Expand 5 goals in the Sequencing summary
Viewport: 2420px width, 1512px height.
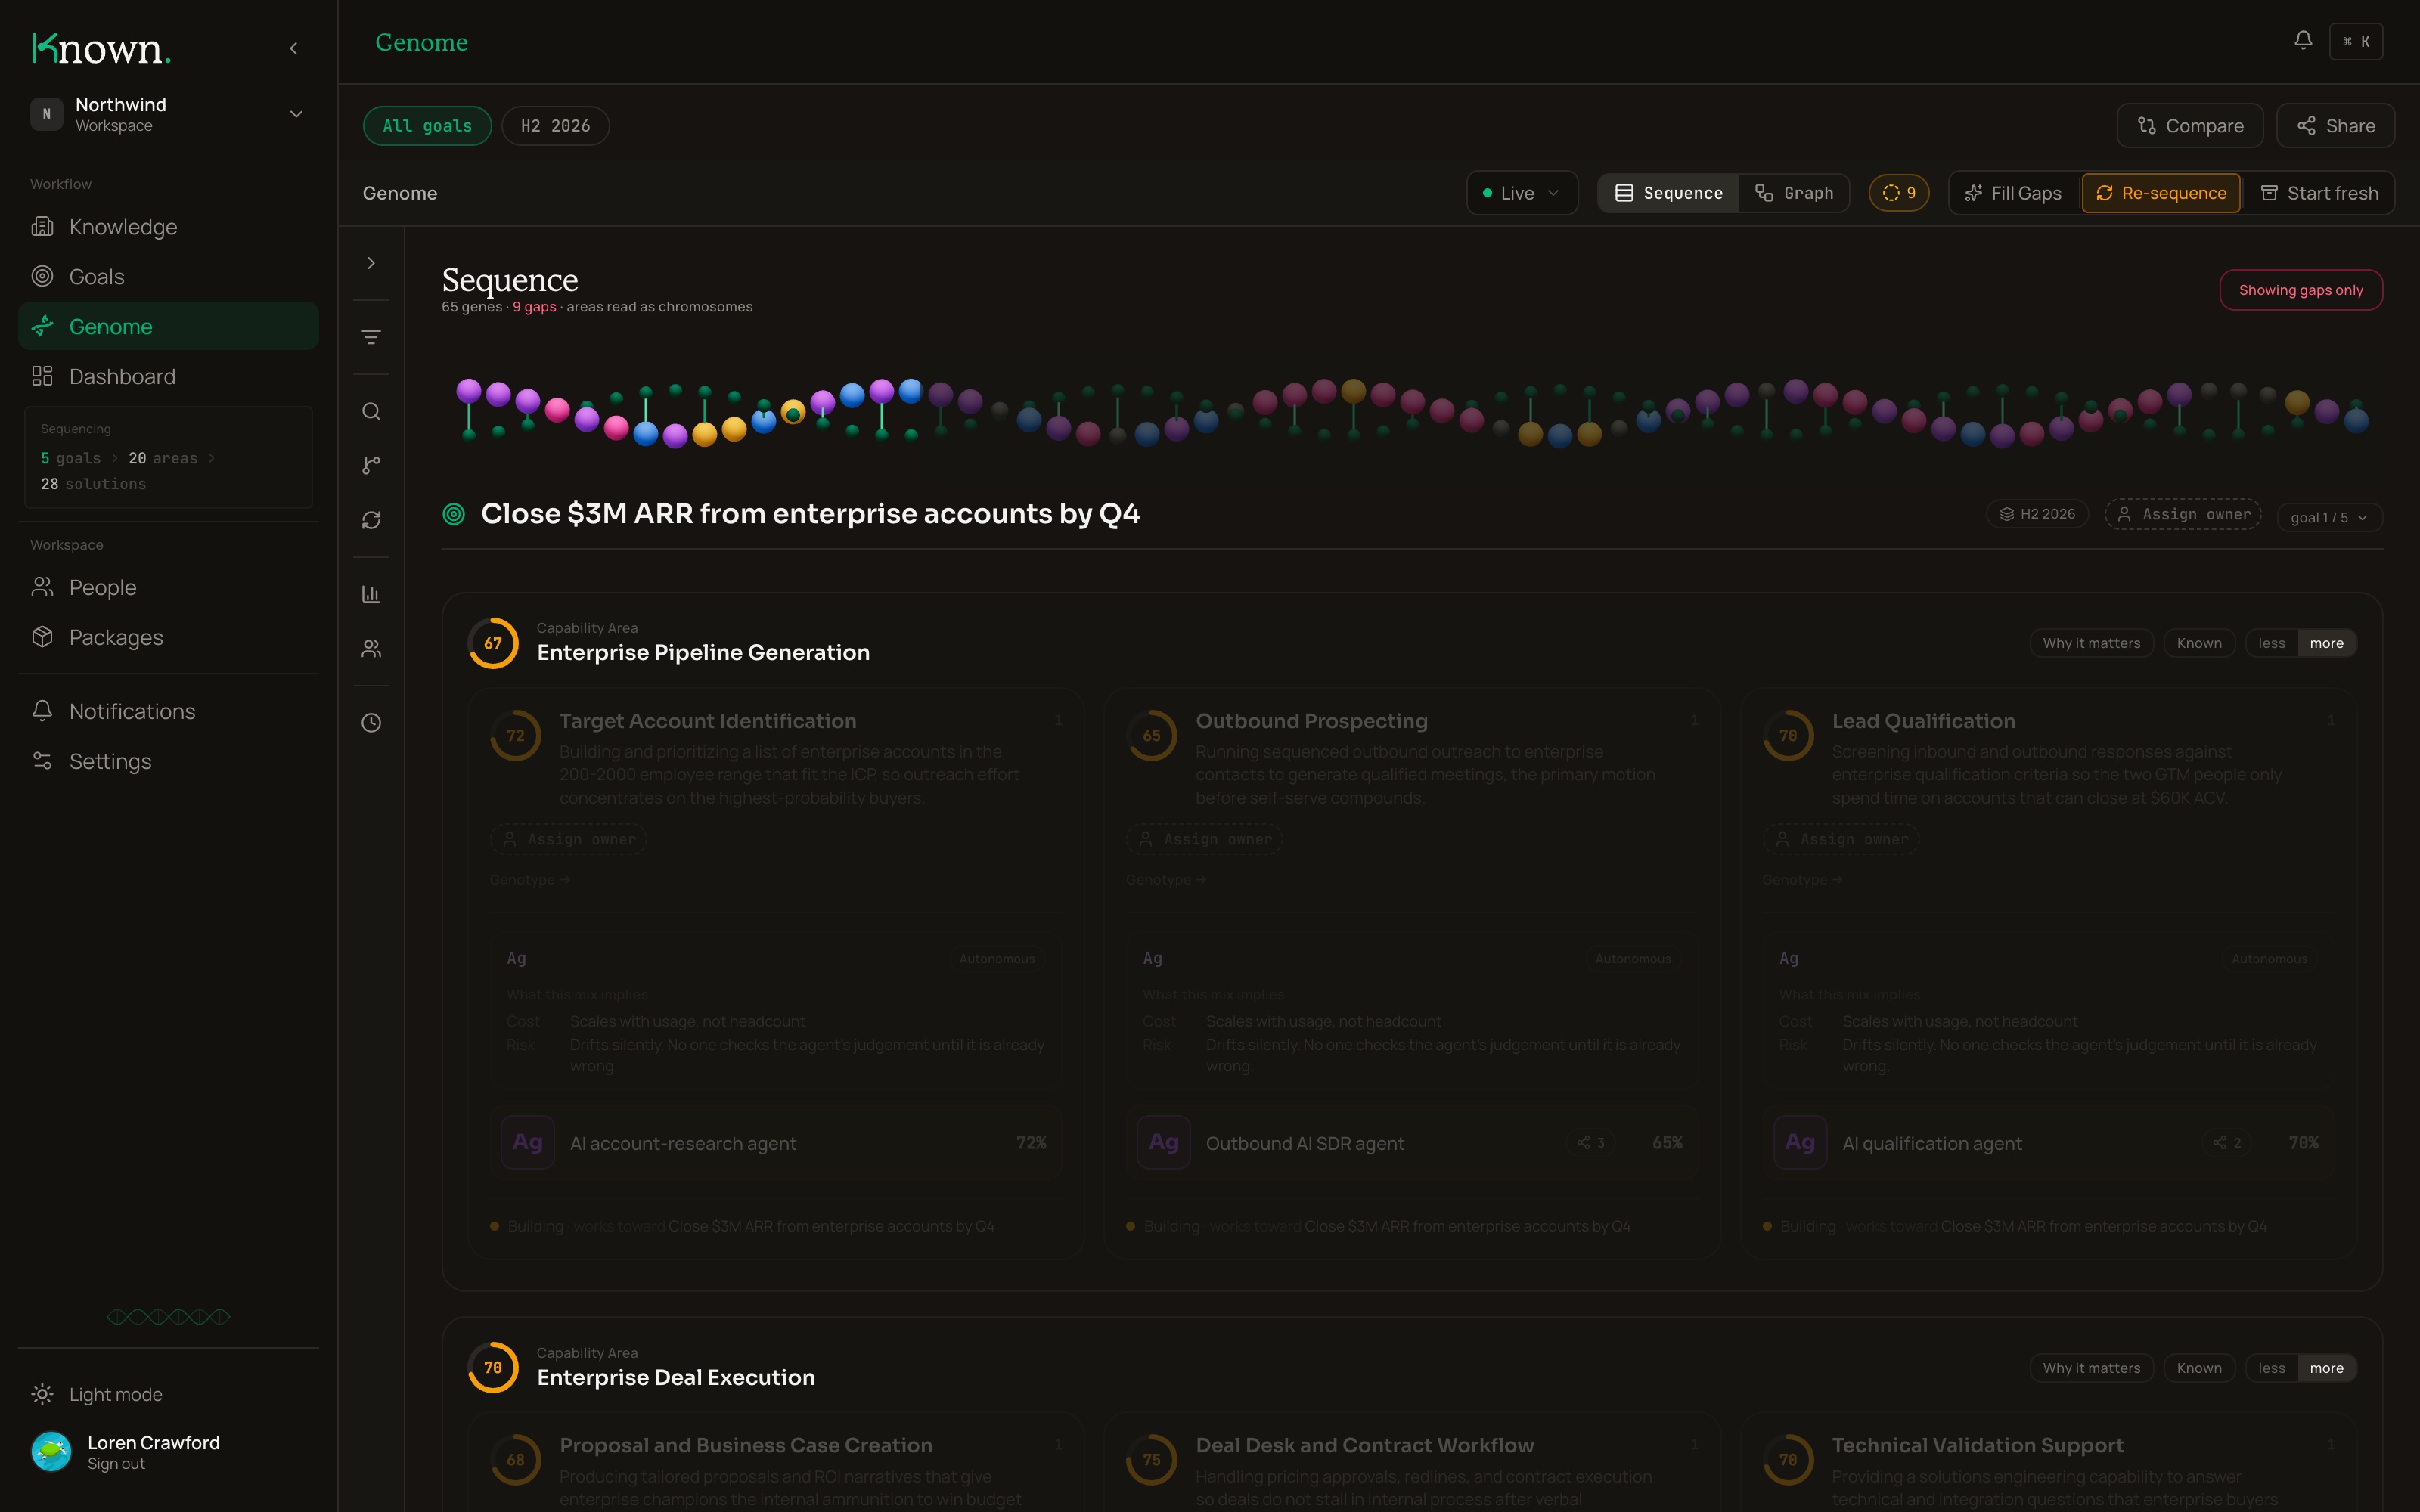[71, 458]
